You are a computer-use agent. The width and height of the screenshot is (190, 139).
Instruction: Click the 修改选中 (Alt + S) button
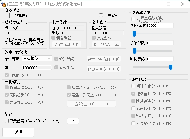[x=104, y=69]
